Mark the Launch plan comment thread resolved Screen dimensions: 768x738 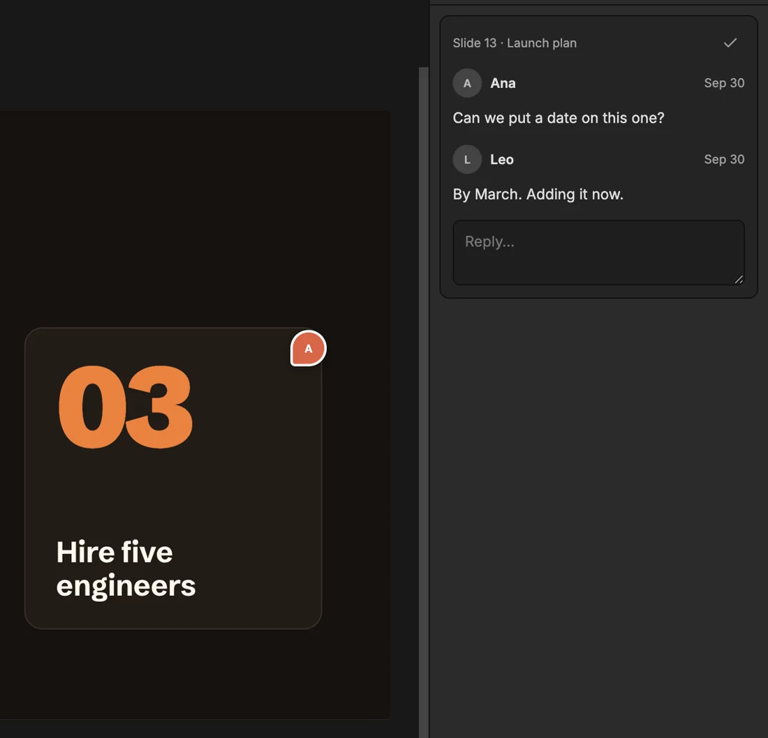pyautogui.click(x=730, y=43)
